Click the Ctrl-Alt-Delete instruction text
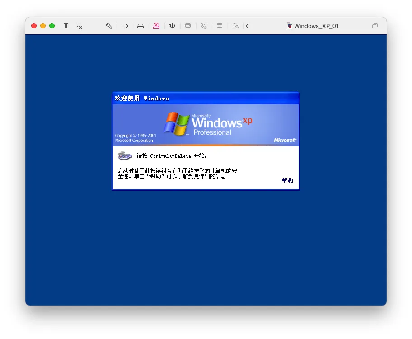The image size is (412, 339). coord(172,156)
